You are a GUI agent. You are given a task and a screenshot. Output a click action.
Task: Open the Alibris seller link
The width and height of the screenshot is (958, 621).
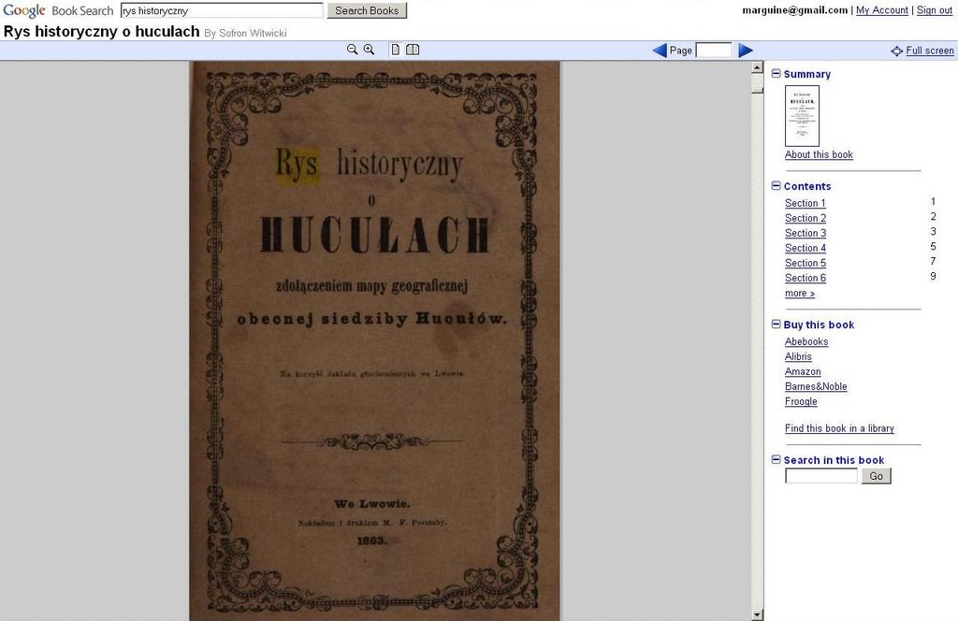pyautogui.click(x=799, y=356)
